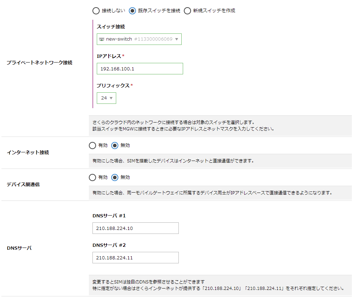The image size is (354, 300).
Task: Select the 新規スイッチを作成 radio option
Action: (187, 11)
